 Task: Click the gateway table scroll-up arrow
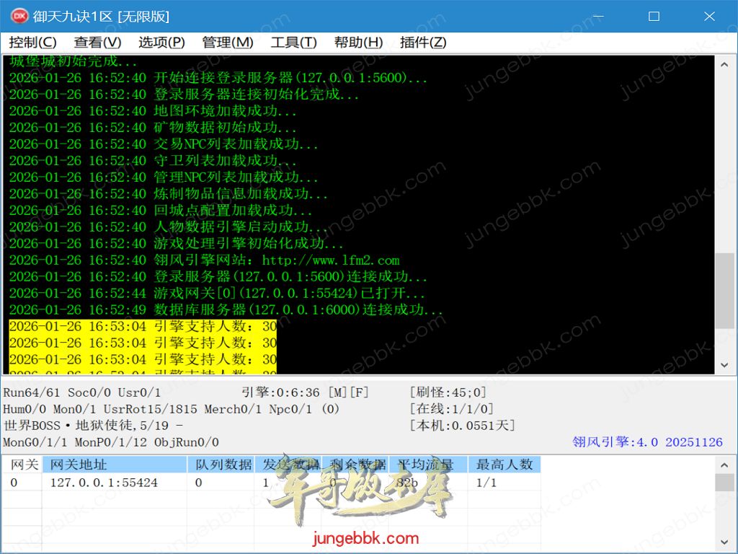point(725,464)
